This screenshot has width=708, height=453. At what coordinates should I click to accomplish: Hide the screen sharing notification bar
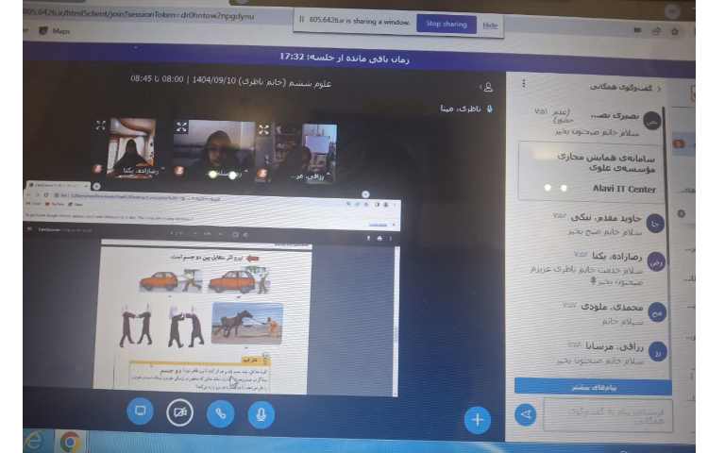490,25
